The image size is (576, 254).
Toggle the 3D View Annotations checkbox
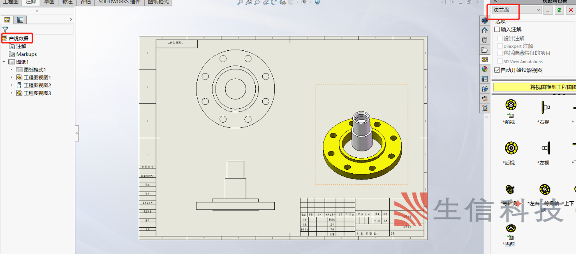(500, 62)
